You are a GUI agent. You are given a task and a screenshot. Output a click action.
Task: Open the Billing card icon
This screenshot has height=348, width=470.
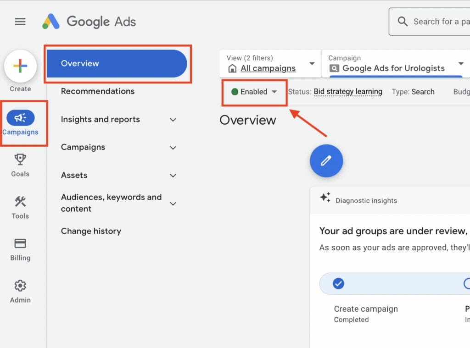coord(20,243)
